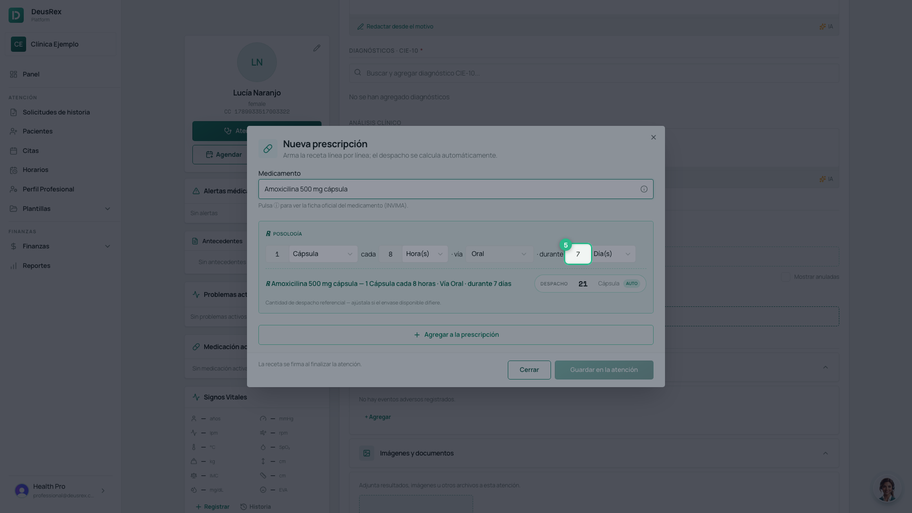Click the + Agregar adverse events link
Viewport: 912px width, 513px height.
(x=378, y=417)
